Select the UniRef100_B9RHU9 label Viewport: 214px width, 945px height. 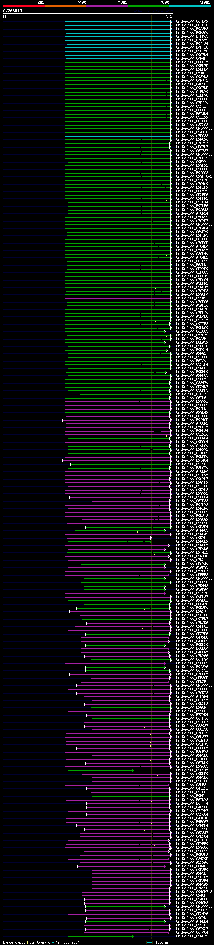tap(192, 372)
